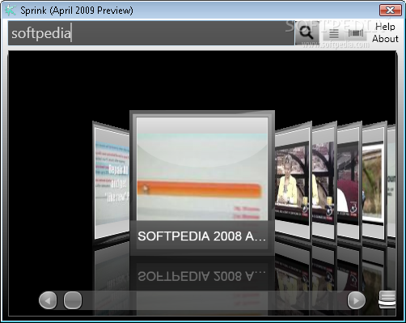Switch to the cover flow view icon
The height and width of the screenshot is (323, 406).
click(x=356, y=33)
